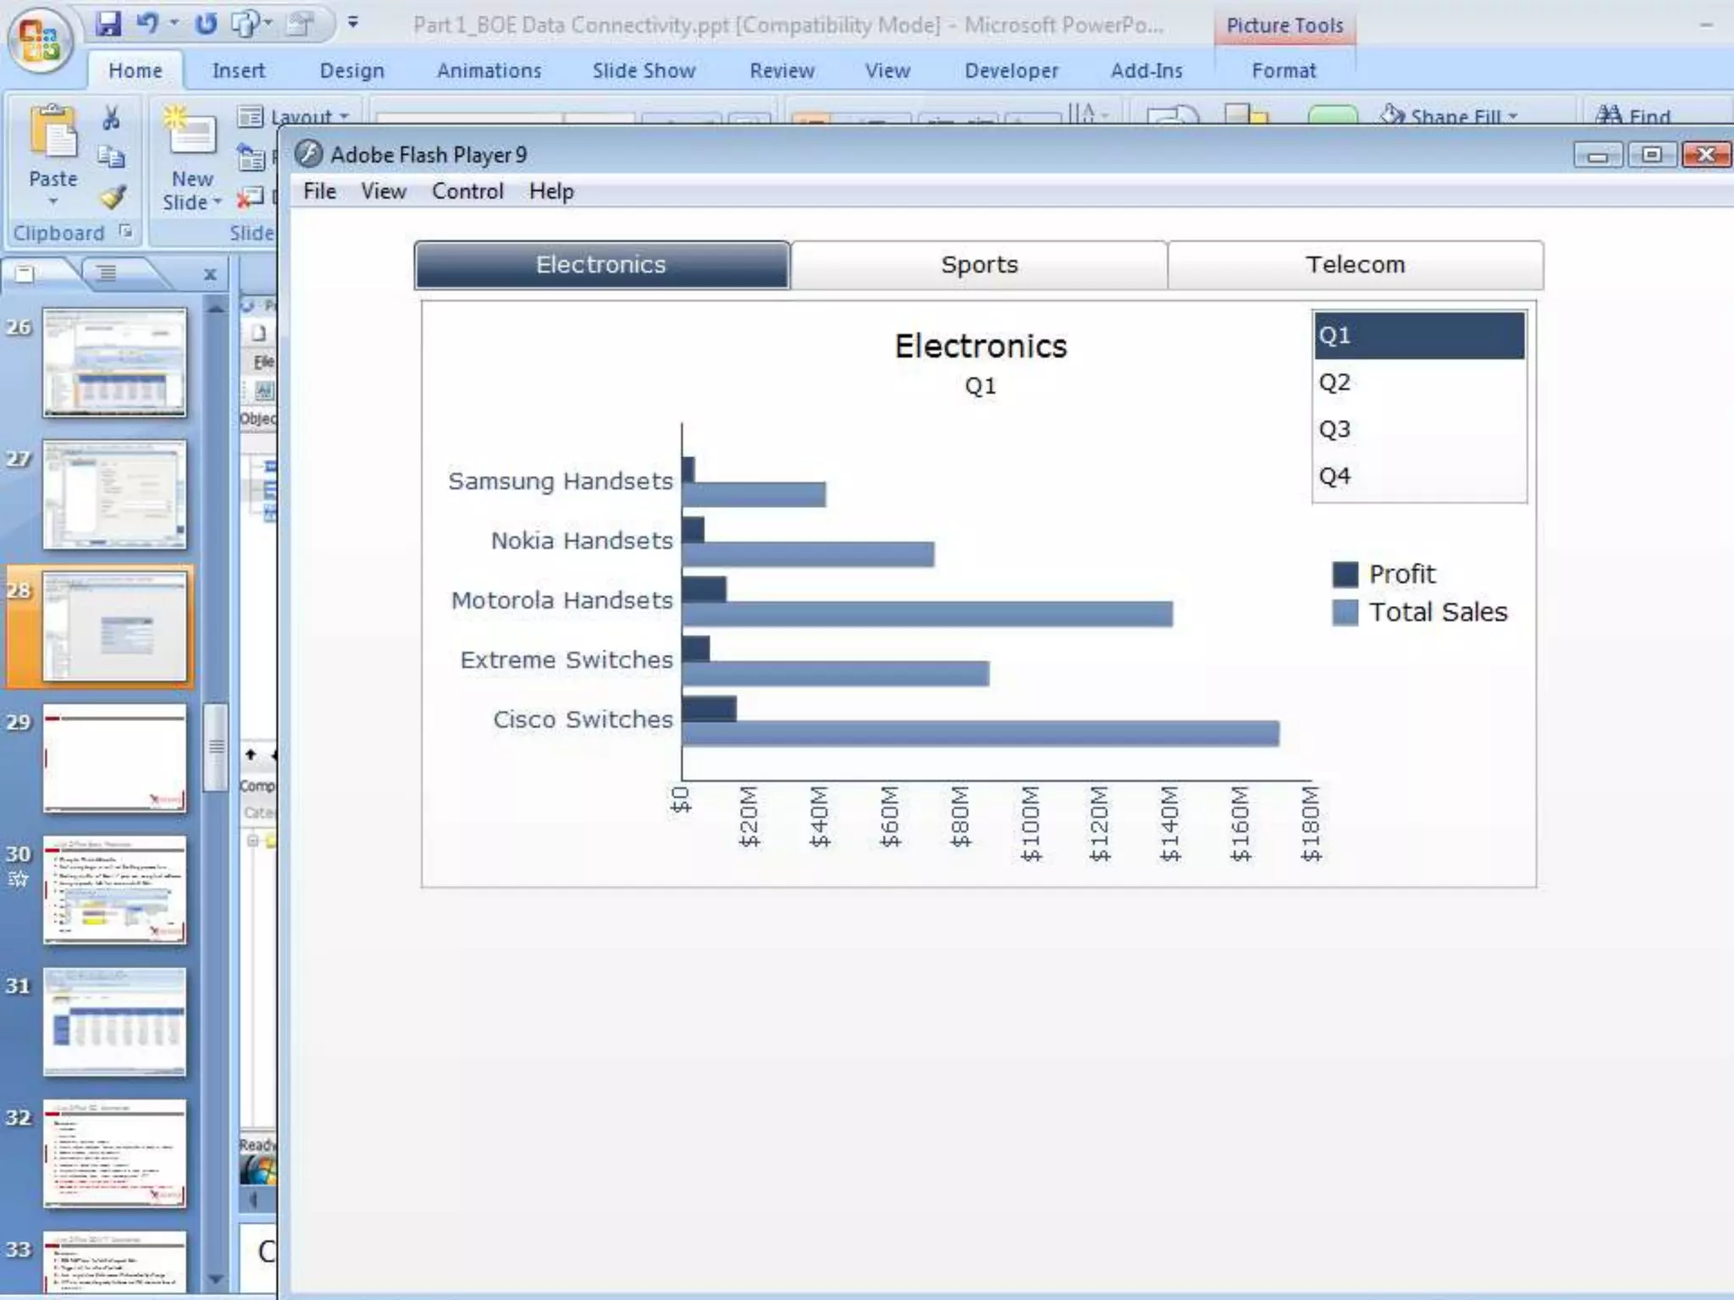Switch to the Design ribbon tab
1734x1300 pixels.
pos(352,70)
